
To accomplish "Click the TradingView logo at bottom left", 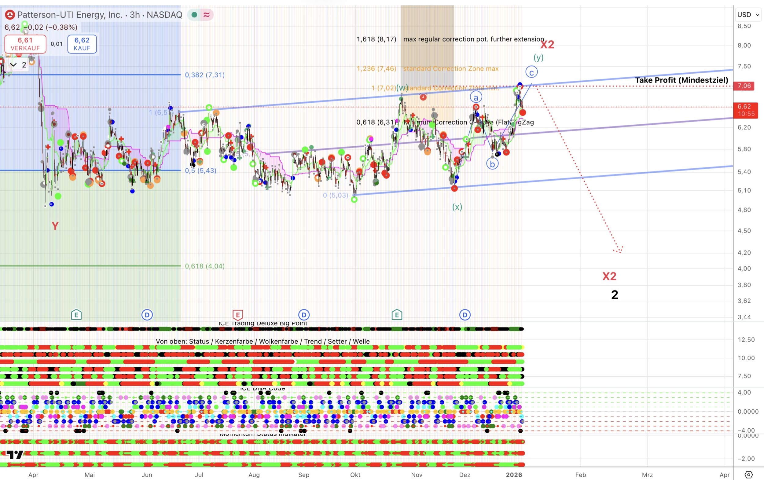I will click(x=15, y=455).
